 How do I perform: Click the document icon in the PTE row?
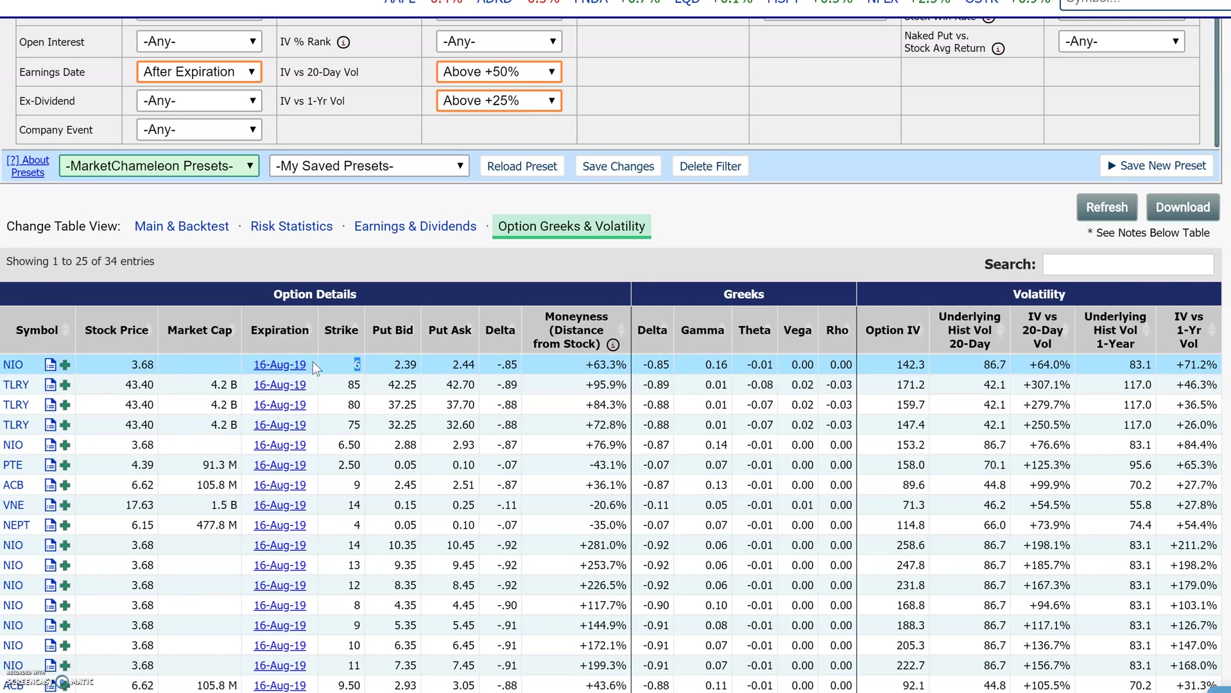[50, 465]
